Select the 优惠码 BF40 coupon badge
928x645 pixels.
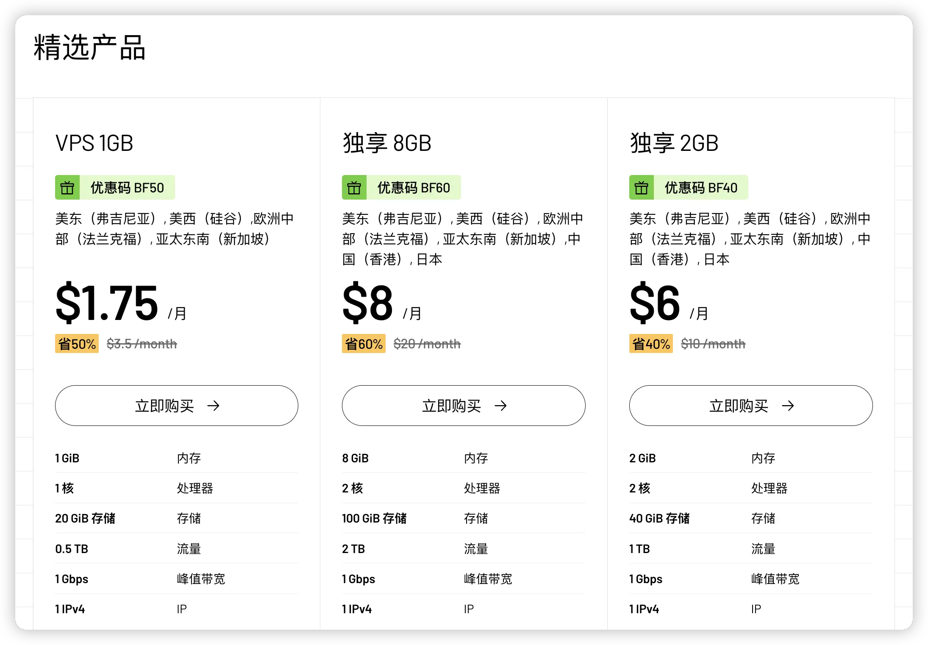tap(689, 187)
